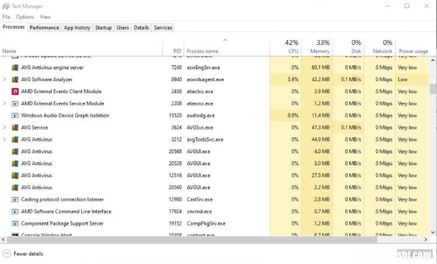Viewport: 437px width, 264px height.
Task: Click the Fewer details link
Action: pyautogui.click(x=29, y=253)
